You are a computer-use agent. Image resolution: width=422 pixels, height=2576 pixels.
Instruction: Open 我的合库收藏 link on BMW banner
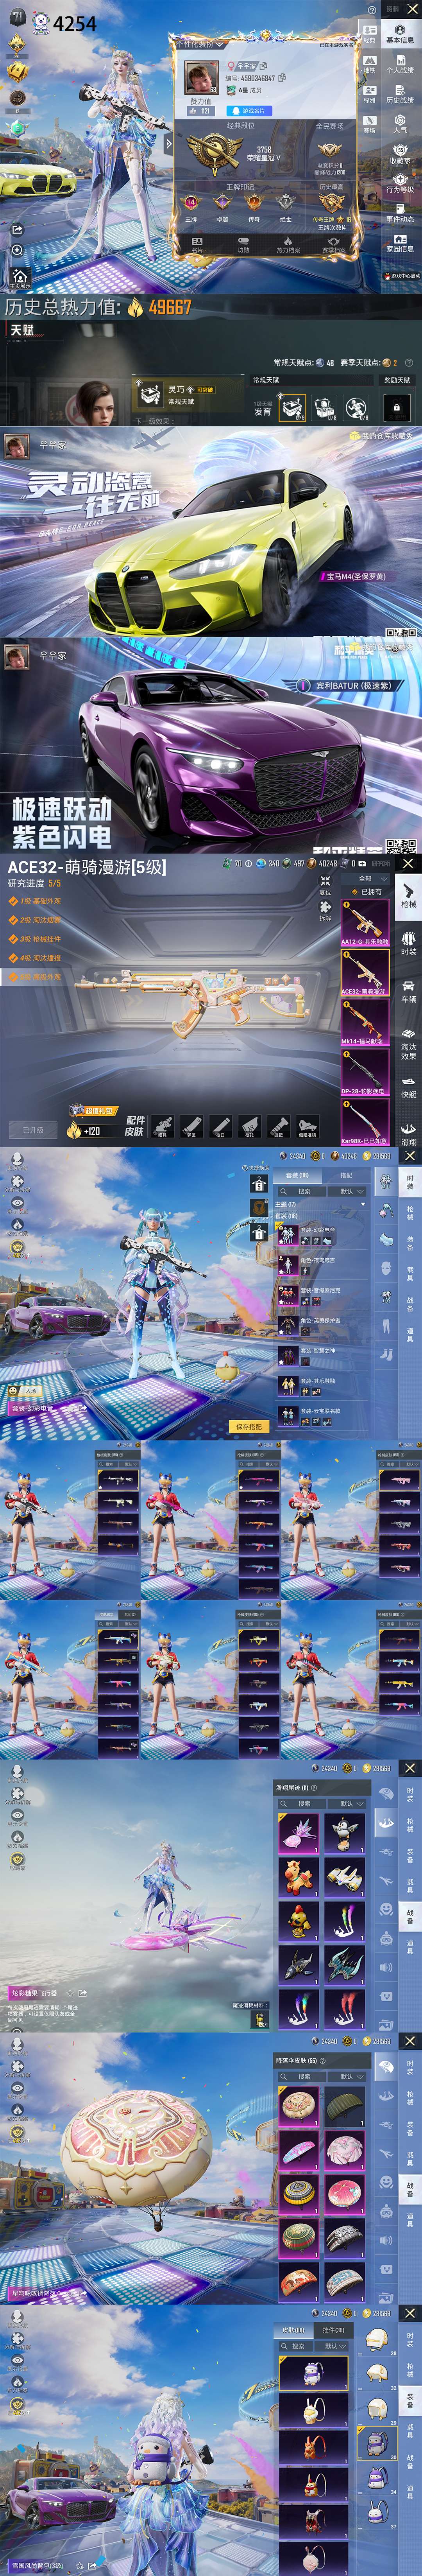pos(381,436)
